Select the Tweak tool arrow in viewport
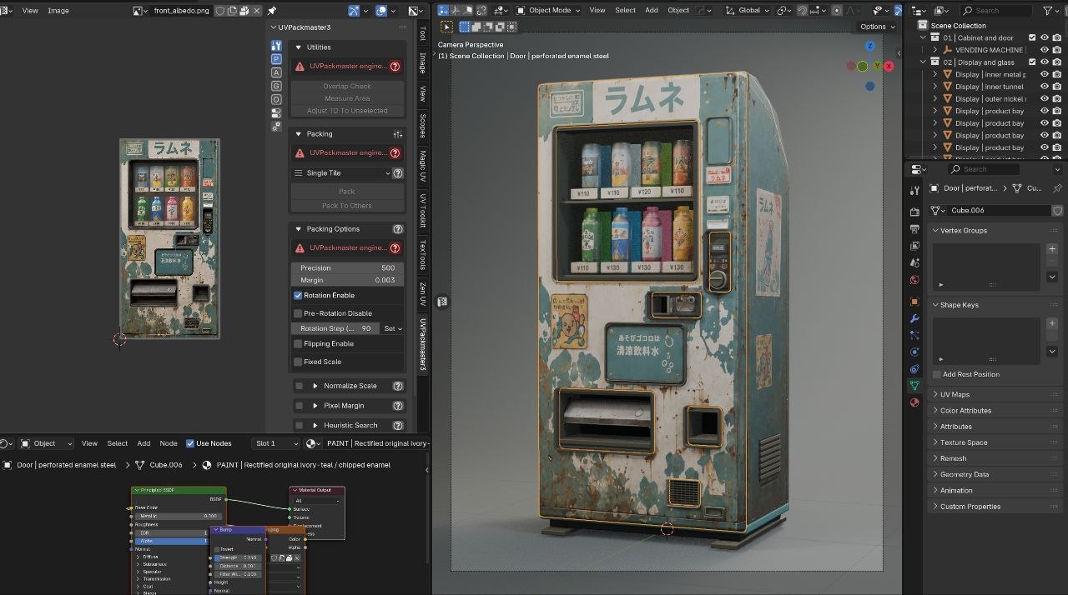The image size is (1068, 595). tap(447, 27)
